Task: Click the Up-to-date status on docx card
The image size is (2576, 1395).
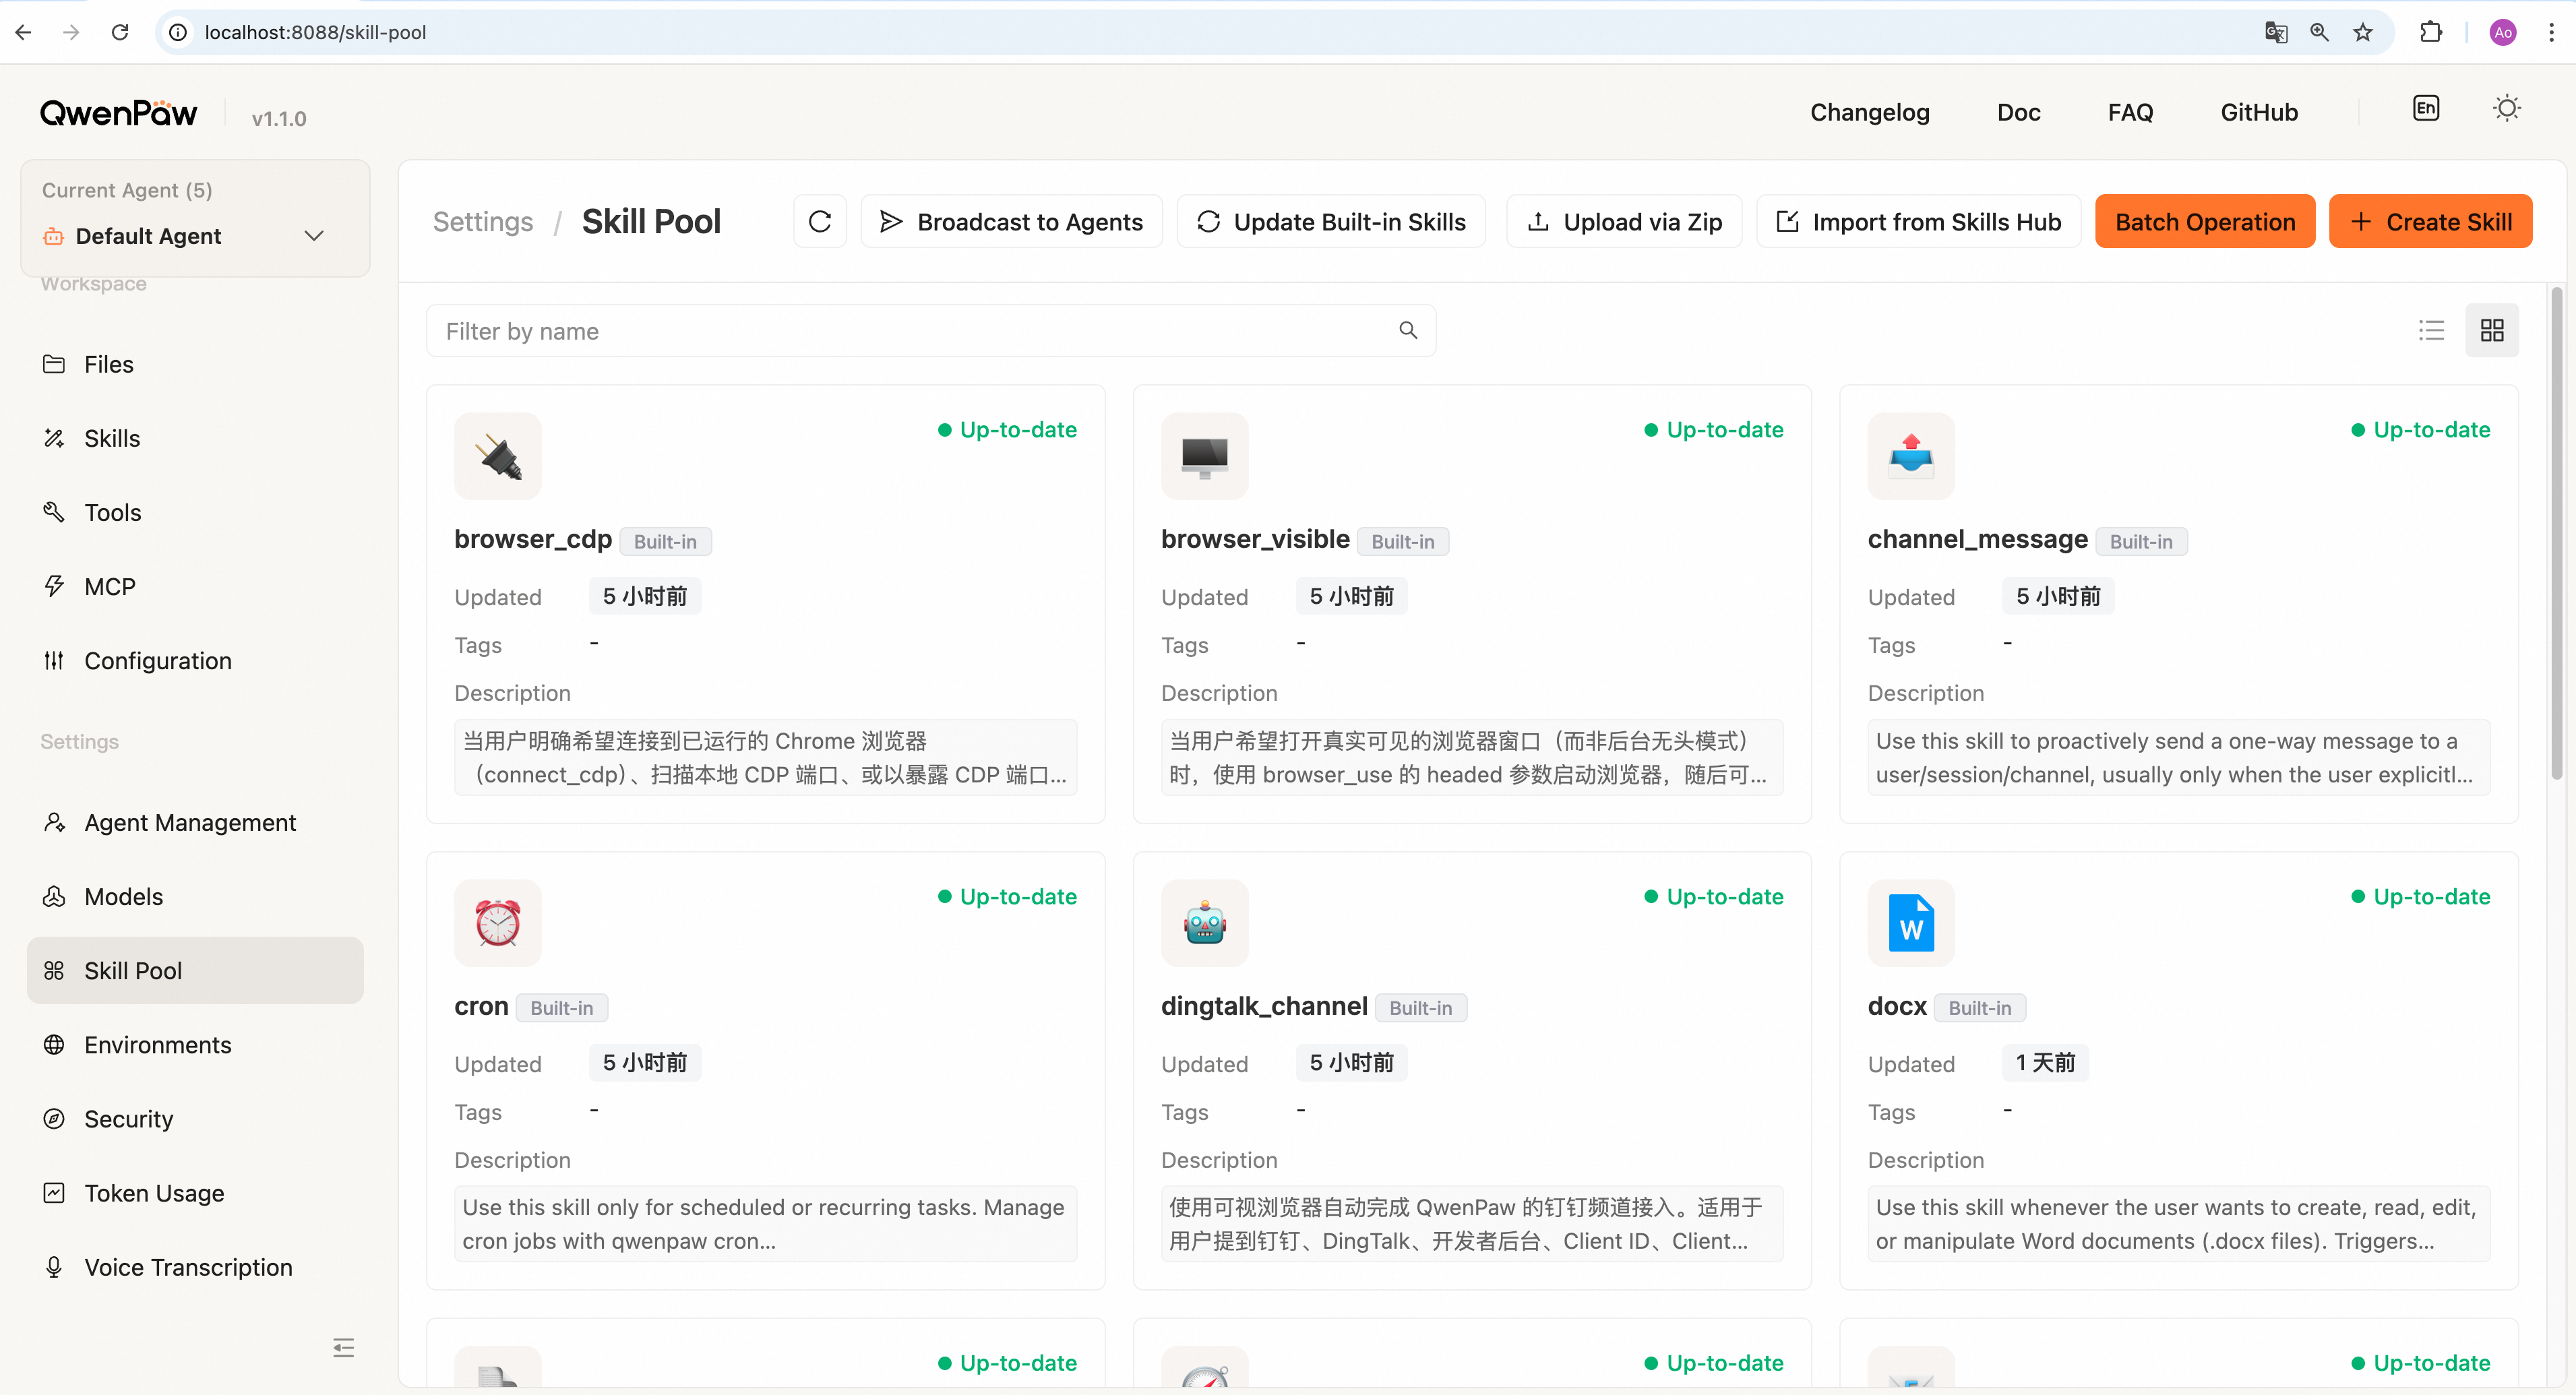Action: point(2420,896)
